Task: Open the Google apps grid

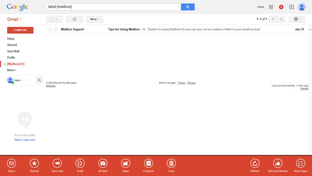Action: point(271,7)
